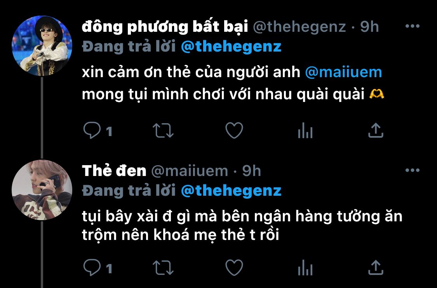Open the đông phương bất bại display name

(165, 27)
